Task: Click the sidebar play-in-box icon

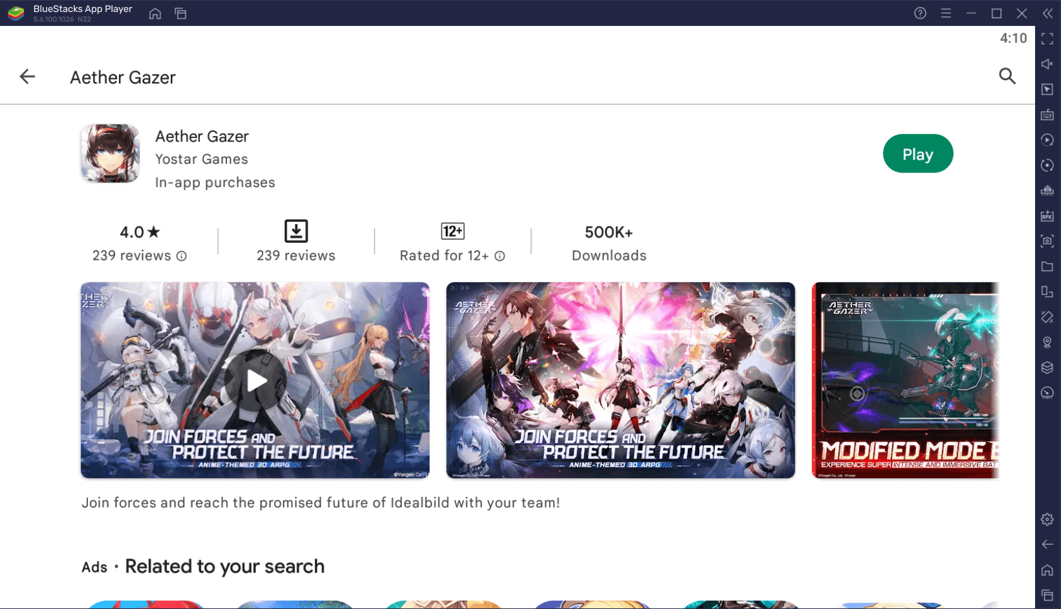Action: (1047, 90)
